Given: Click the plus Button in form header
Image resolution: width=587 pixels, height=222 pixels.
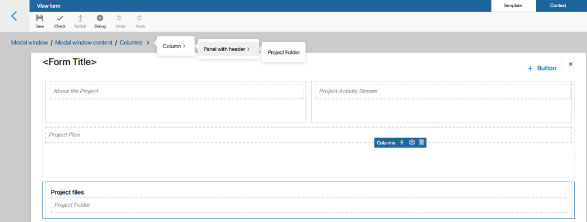Looking at the screenshot, I should tap(542, 68).
